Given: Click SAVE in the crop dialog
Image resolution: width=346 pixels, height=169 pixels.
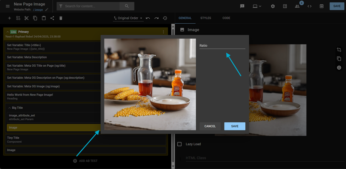Looking at the screenshot, I should pyautogui.click(x=235, y=126).
